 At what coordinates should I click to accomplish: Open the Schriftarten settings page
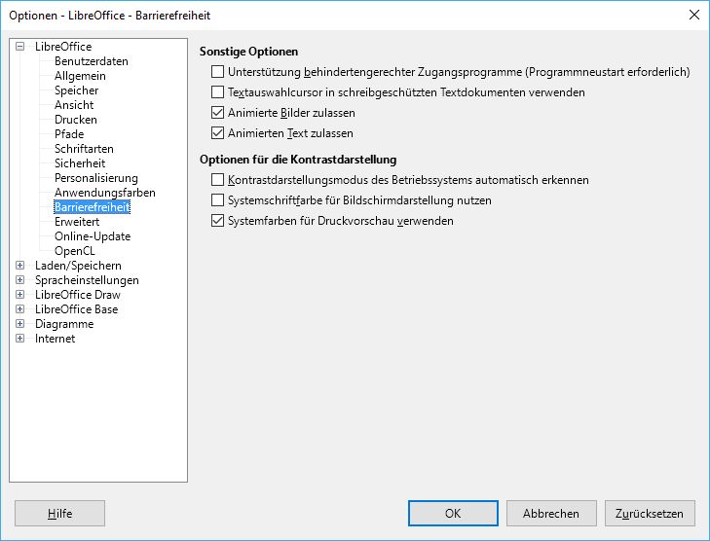coord(84,148)
